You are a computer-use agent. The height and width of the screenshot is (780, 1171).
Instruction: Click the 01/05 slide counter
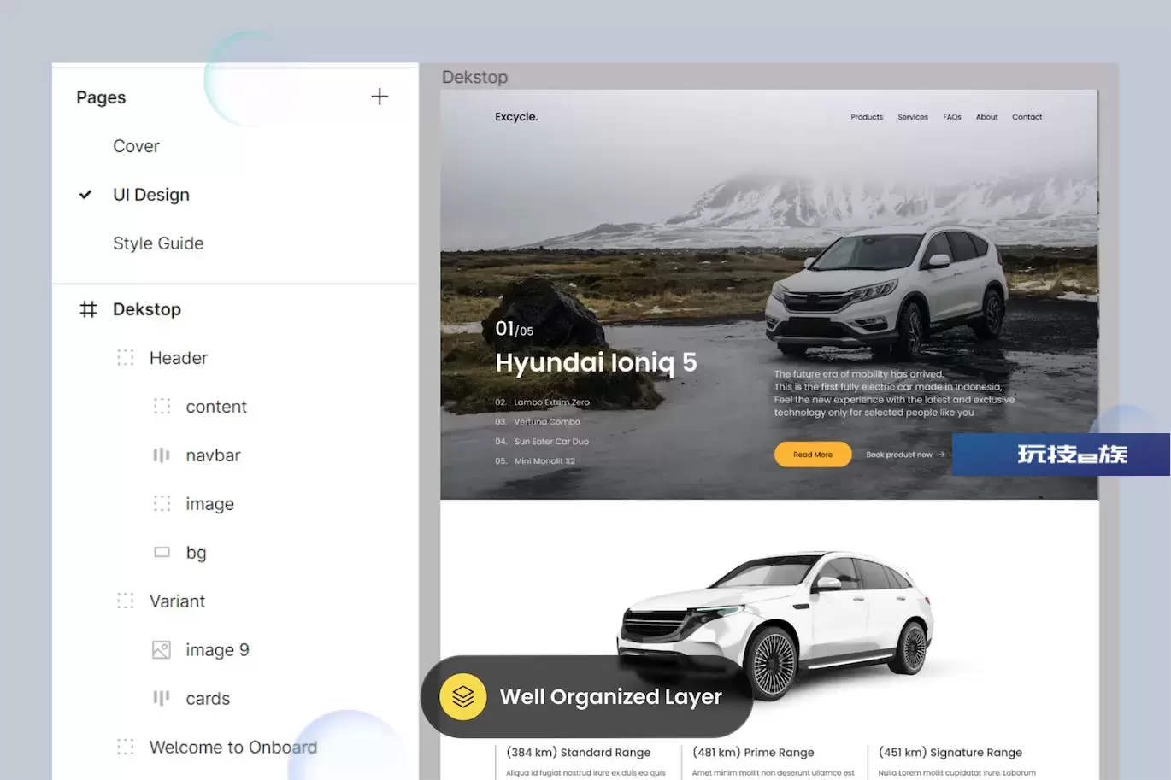pos(514,329)
